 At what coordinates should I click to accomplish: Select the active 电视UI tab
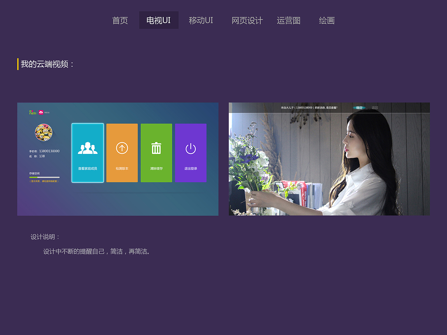click(x=159, y=20)
